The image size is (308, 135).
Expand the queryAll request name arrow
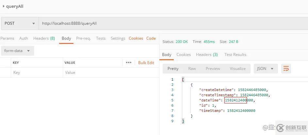pyautogui.click(x=4, y=6)
